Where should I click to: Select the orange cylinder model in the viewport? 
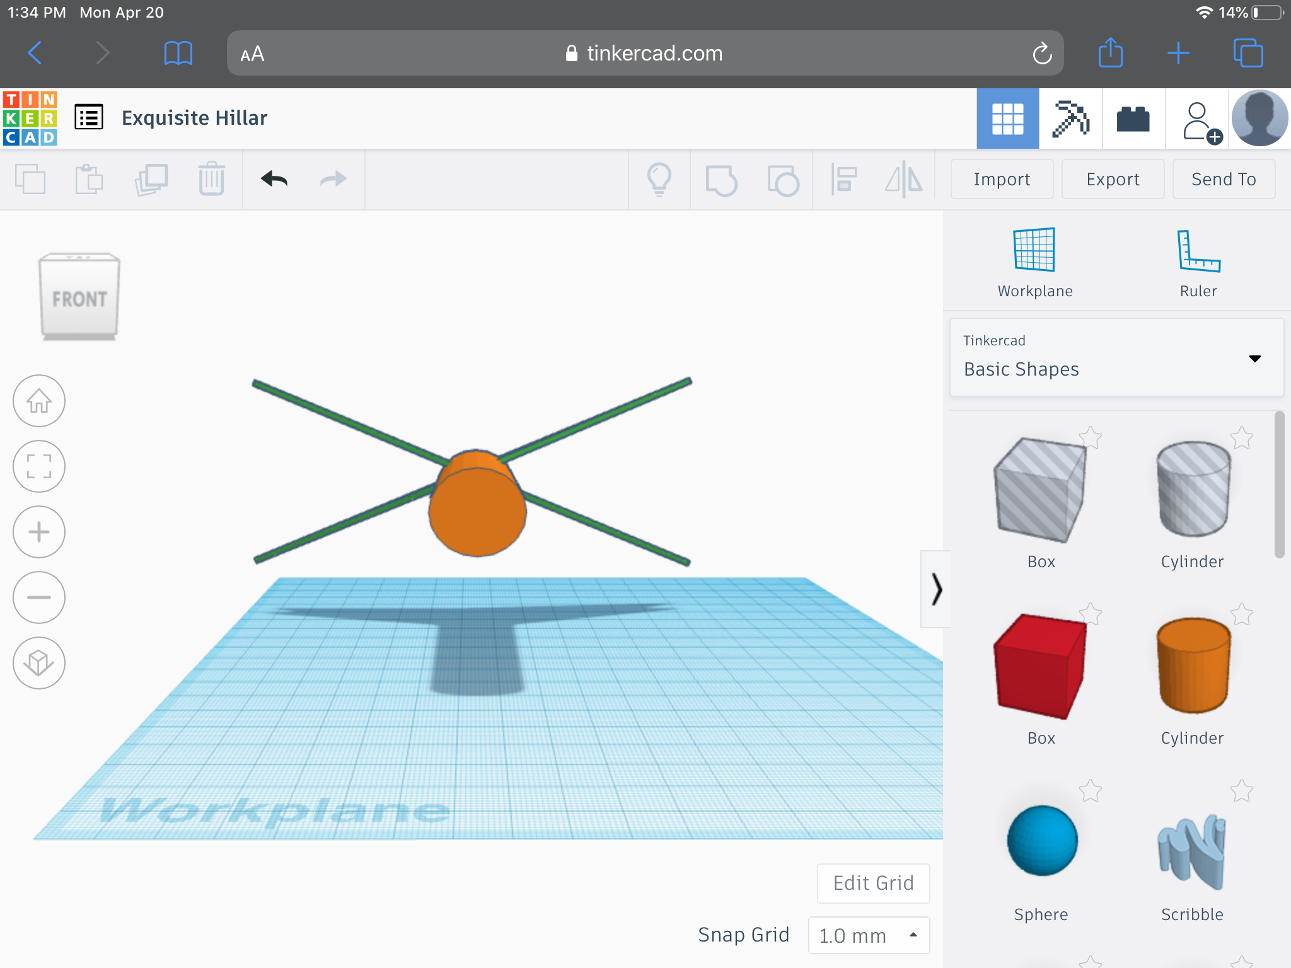[x=477, y=504]
